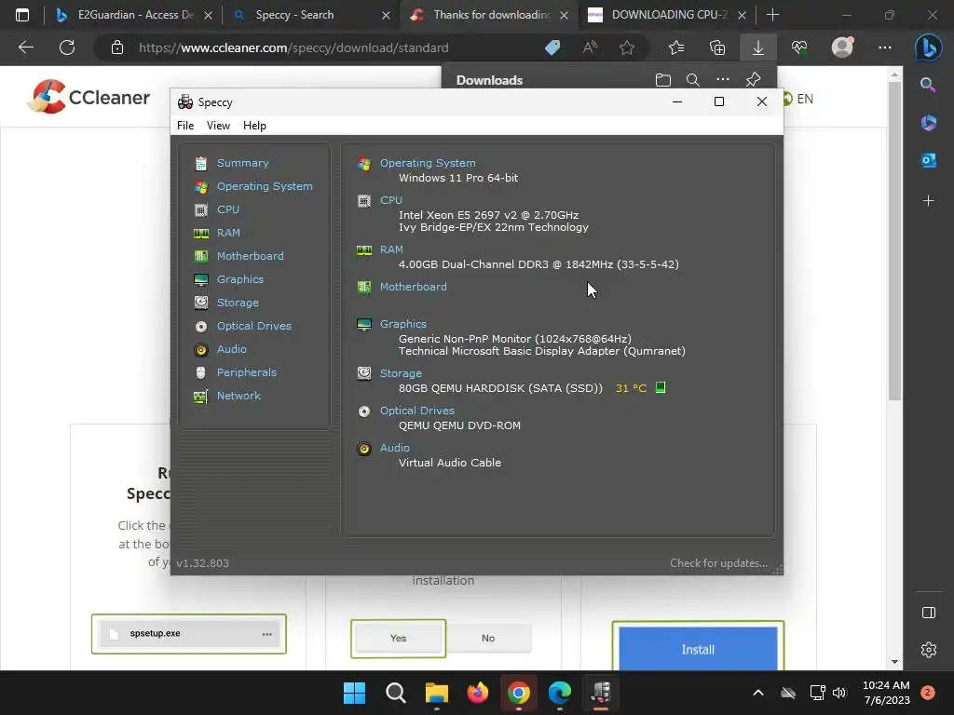The image size is (954, 715).
Task: Refresh the CCleaner page
Action: pos(67,47)
